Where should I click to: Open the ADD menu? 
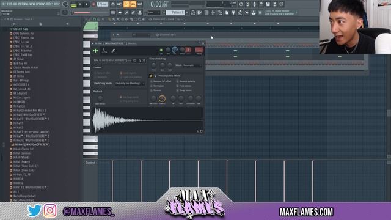pyautogui.click(x=15, y=4)
